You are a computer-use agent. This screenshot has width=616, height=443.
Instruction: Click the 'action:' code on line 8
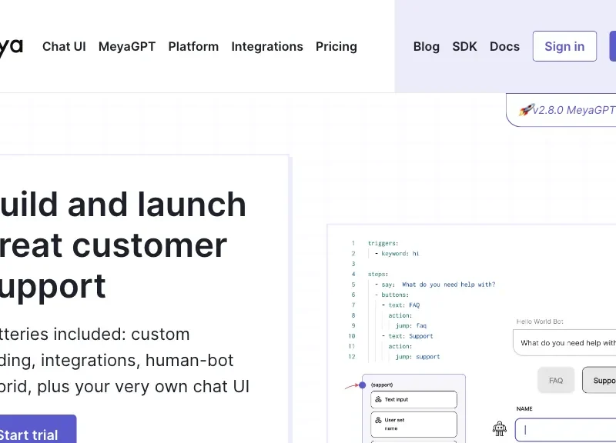400,315
